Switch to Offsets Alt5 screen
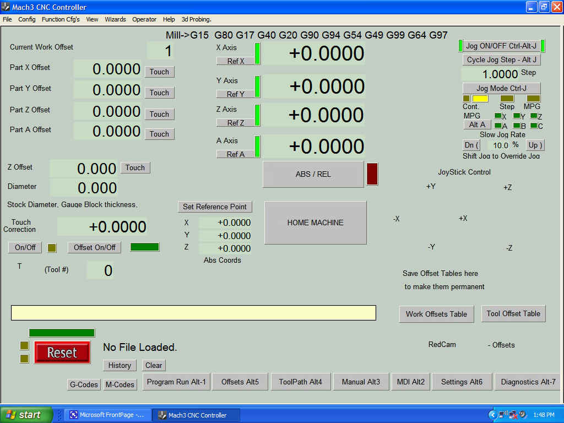This screenshot has width=564, height=423. 240,382
